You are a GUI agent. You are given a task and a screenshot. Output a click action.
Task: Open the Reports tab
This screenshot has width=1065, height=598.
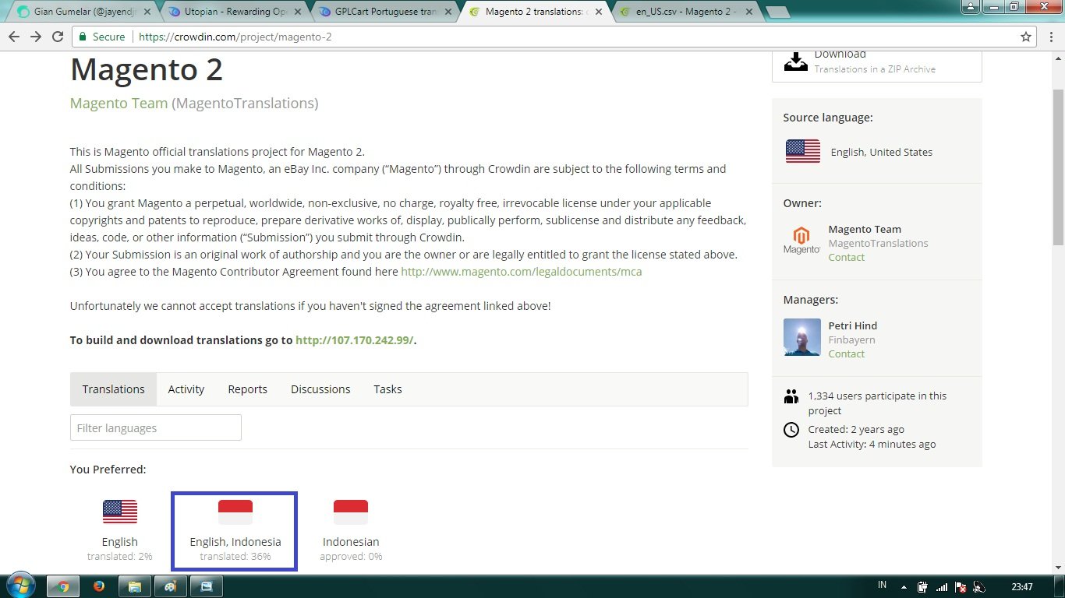(x=248, y=389)
